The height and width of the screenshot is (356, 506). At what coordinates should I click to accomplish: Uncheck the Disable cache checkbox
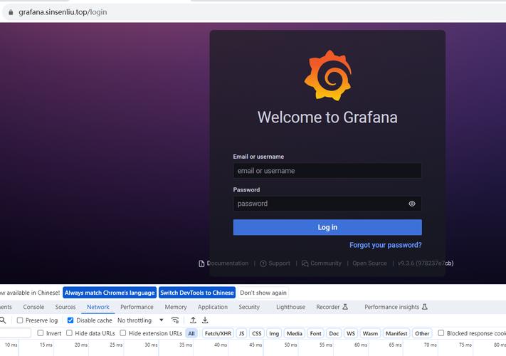point(70,320)
